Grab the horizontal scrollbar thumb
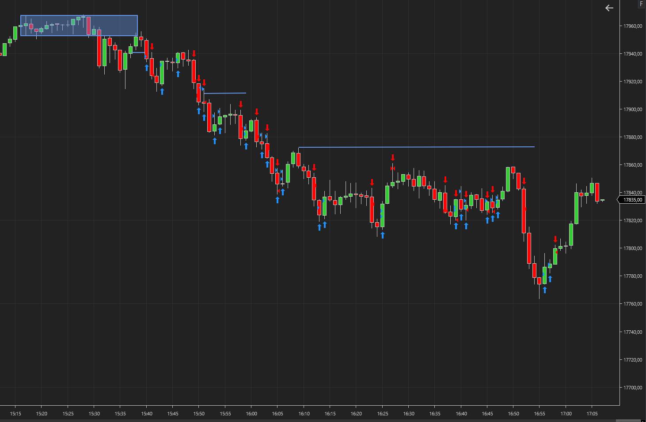 (x=628, y=421)
